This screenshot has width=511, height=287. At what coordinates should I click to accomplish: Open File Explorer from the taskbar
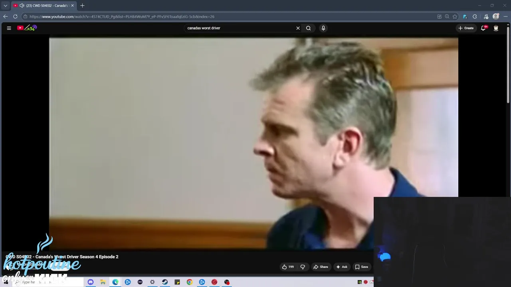(103, 282)
